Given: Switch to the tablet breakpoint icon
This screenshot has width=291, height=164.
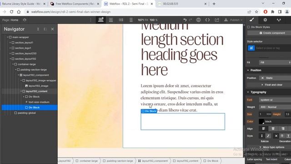Looking at the screenshot, I should click(111, 20).
